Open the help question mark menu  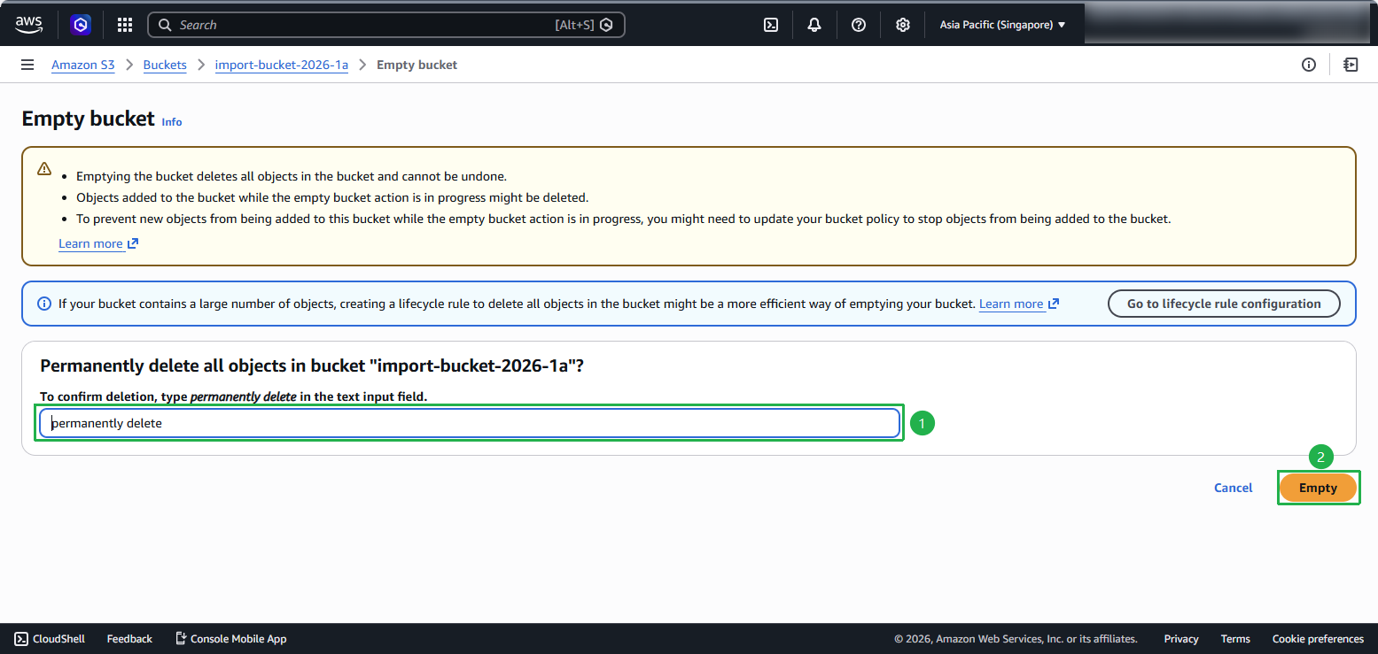(x=859, y=25)
